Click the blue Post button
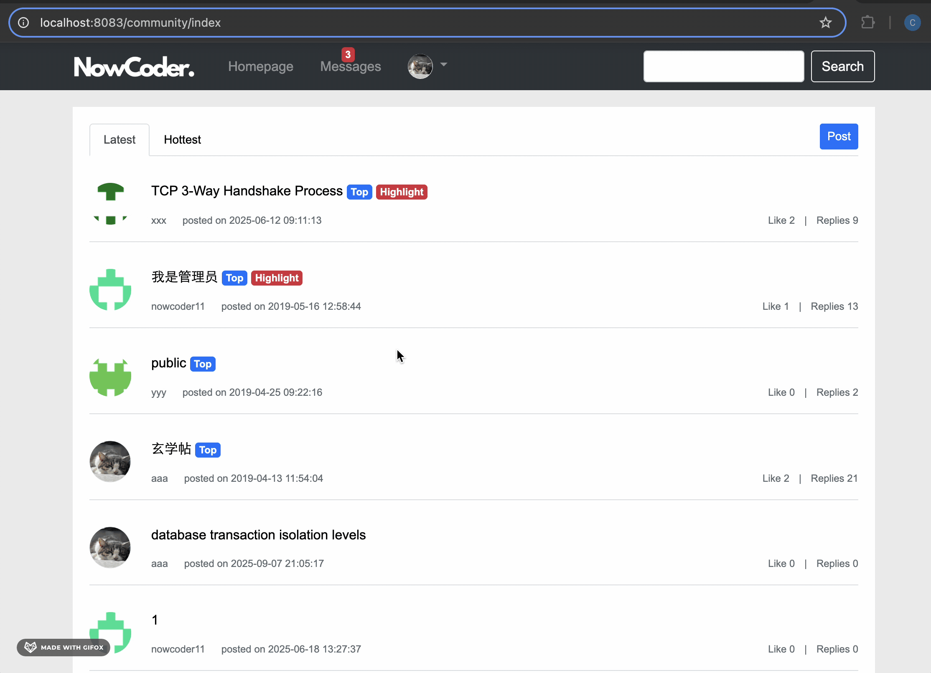 click(838, 137)
